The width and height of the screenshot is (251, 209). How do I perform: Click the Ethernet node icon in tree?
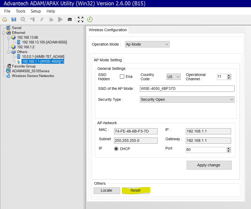[9, 33]
